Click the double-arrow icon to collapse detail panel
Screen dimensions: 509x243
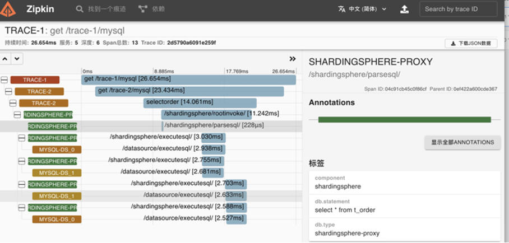(x=292, y=59)
